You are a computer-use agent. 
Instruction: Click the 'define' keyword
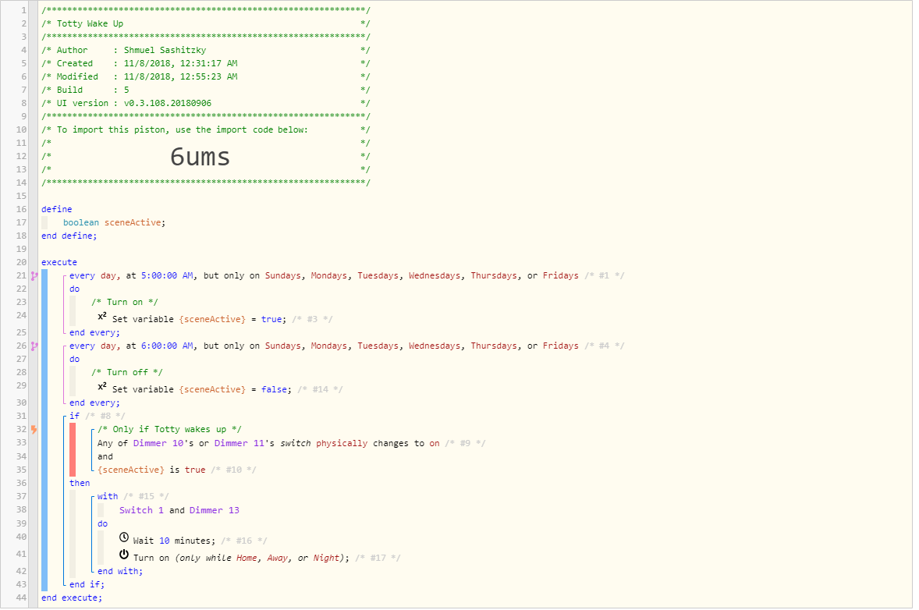click(x=57, y=209)
